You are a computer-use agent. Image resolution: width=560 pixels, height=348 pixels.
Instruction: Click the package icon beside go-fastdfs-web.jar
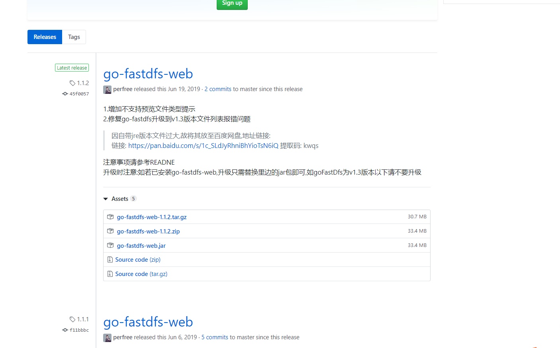click(110, 245)
